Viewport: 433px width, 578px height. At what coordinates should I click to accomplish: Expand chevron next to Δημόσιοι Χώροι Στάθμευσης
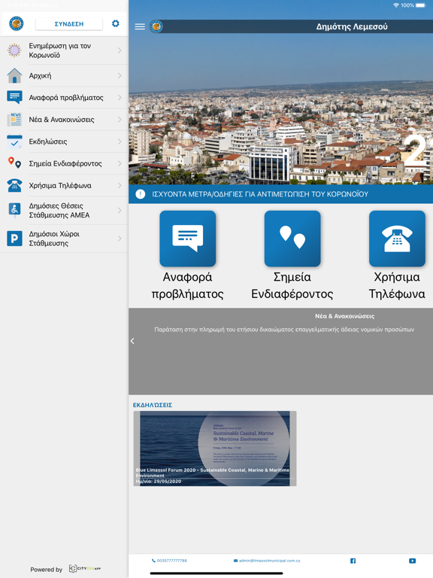120,239
